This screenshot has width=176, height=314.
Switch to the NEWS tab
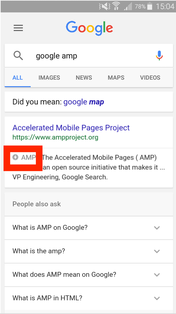(x=84, y=78)
